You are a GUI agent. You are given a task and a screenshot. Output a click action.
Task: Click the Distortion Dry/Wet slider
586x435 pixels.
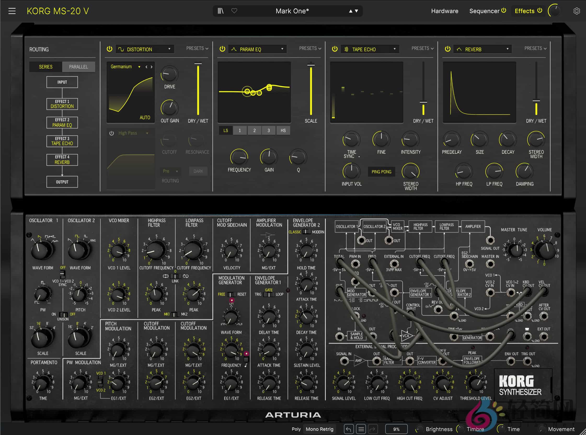click(x=198, y=89)
